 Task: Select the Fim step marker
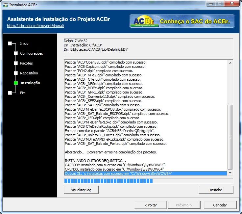(10, 93)
